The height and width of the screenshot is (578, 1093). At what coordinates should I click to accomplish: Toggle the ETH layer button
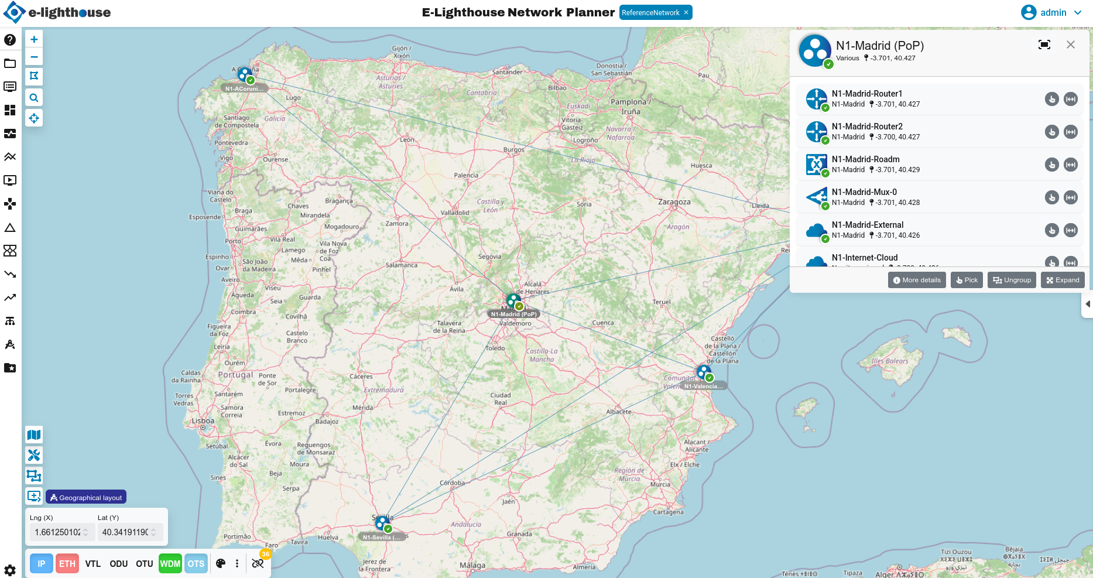coord(67,563)
